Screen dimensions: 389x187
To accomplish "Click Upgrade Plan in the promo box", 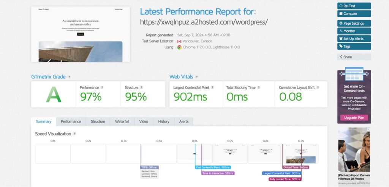I will coord(354,118).
